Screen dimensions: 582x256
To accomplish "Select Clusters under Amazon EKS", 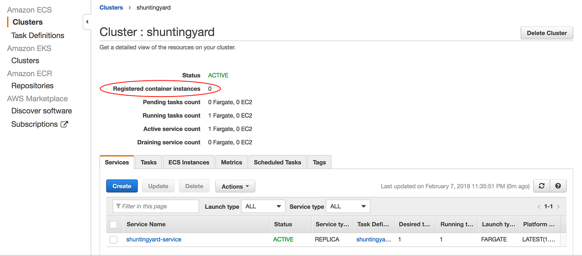I will point(25,60).
